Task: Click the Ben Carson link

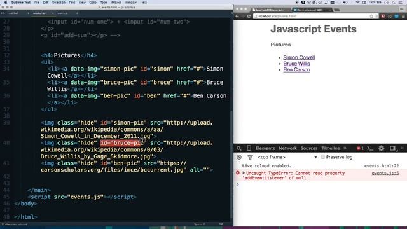Action: coord(297,69)
